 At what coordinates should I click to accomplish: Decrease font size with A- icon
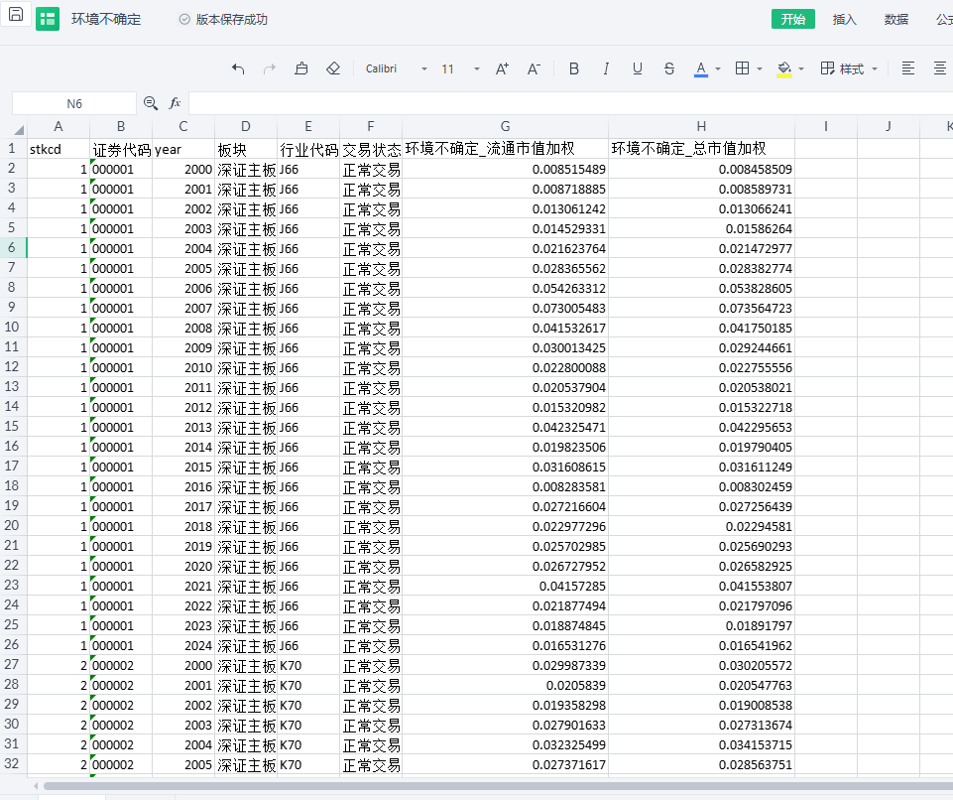534,68
